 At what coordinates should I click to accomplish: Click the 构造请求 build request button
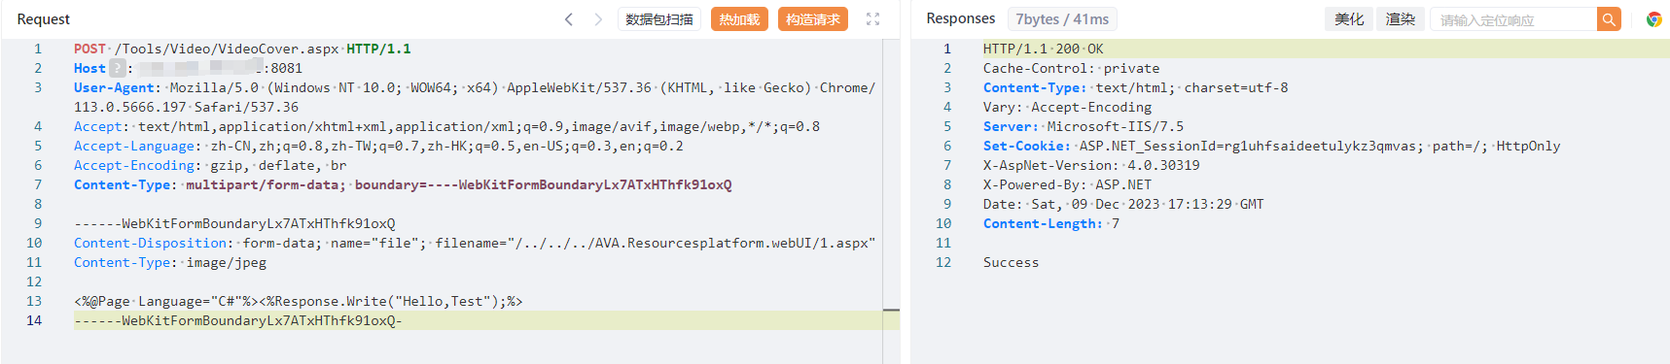[x=813, y=18]
